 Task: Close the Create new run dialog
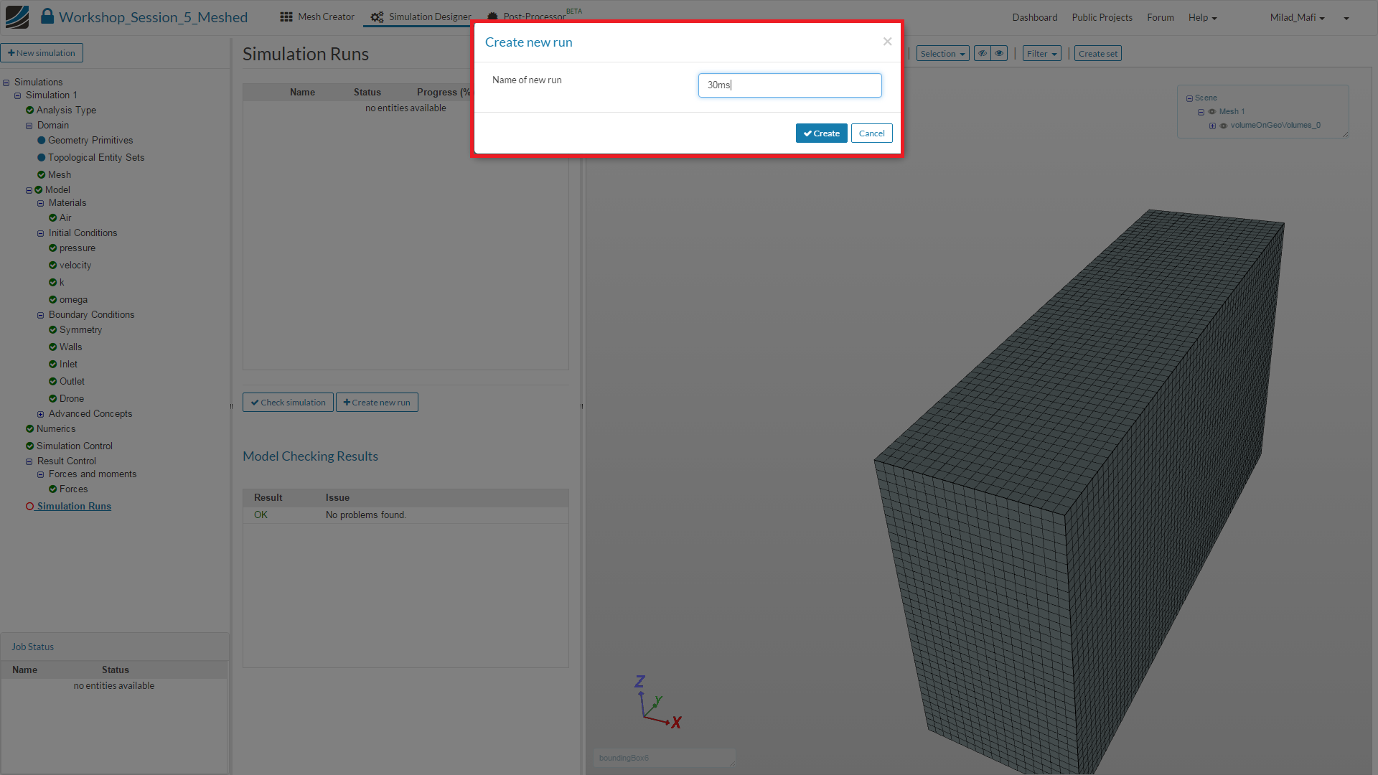click(x=887, y=42)
